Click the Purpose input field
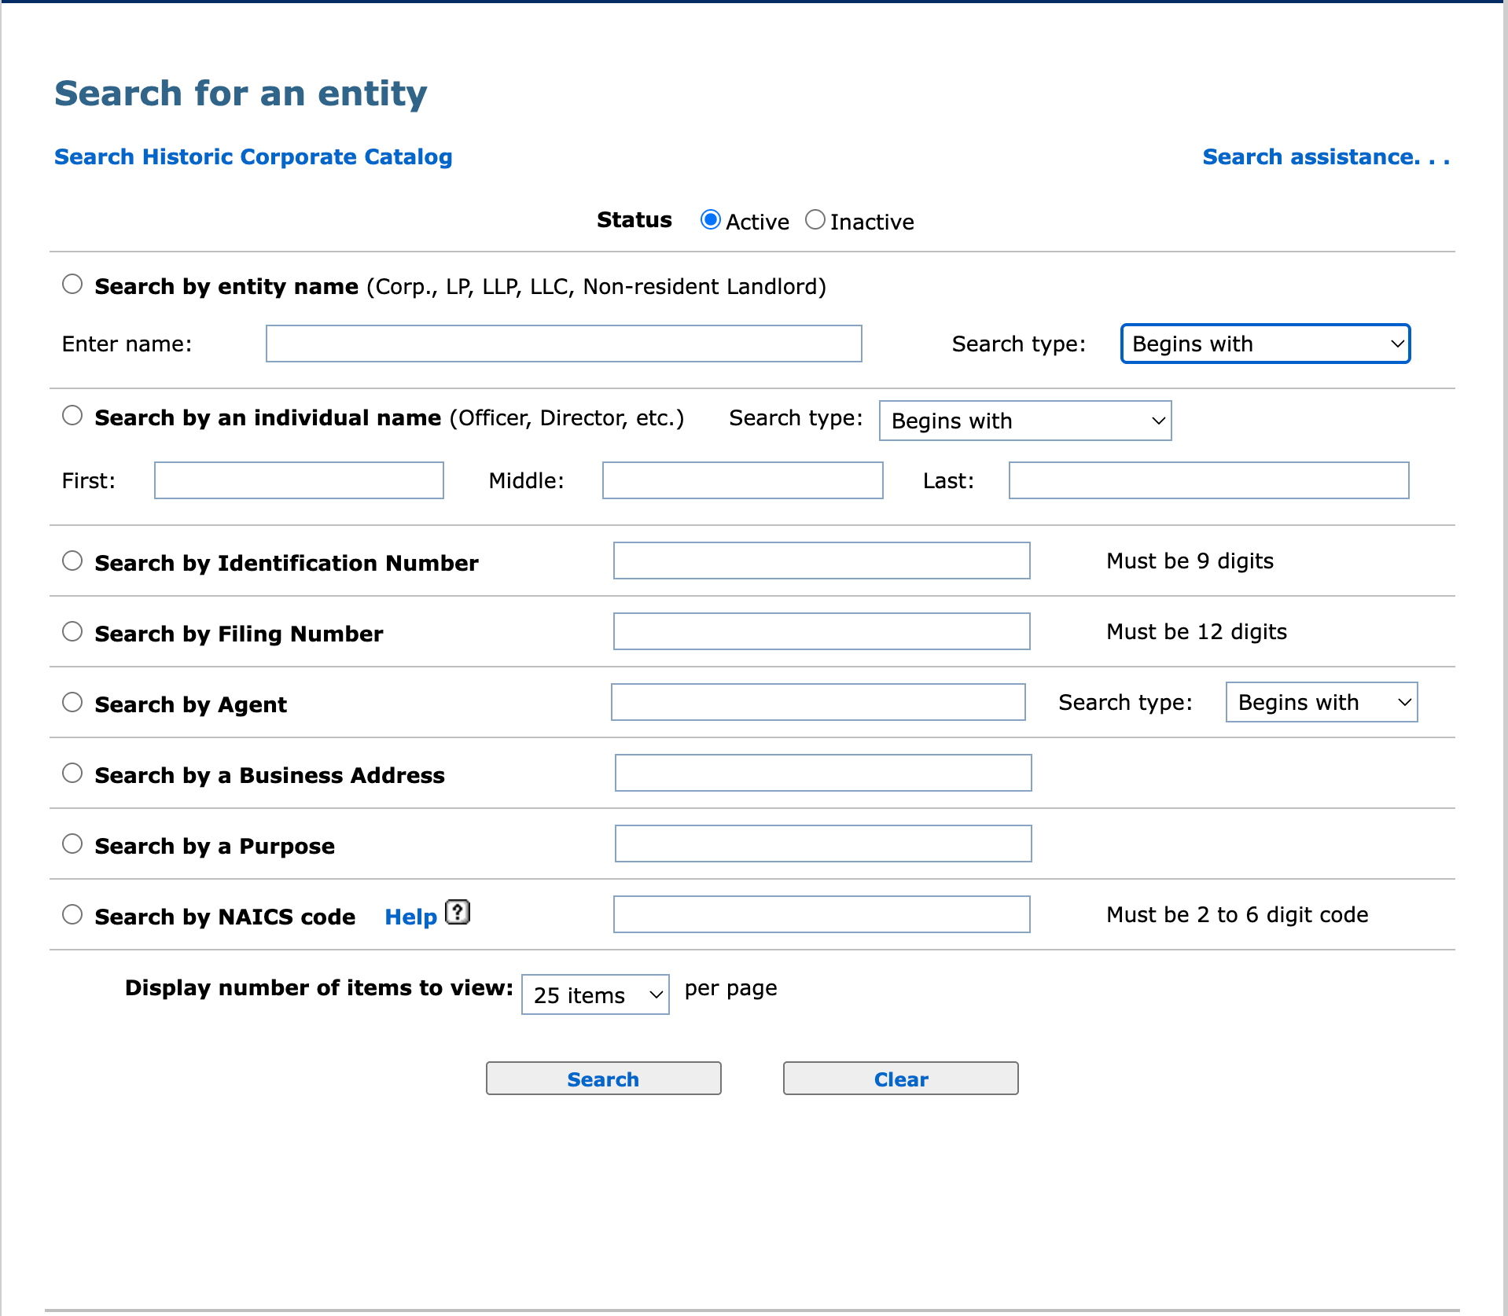This screenshot has height=1316, width=1508. (x=823, y=844)
